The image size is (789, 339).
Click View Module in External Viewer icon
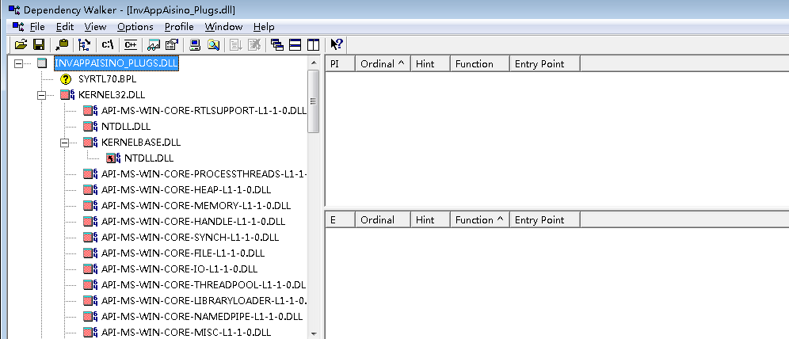point(154,45)
